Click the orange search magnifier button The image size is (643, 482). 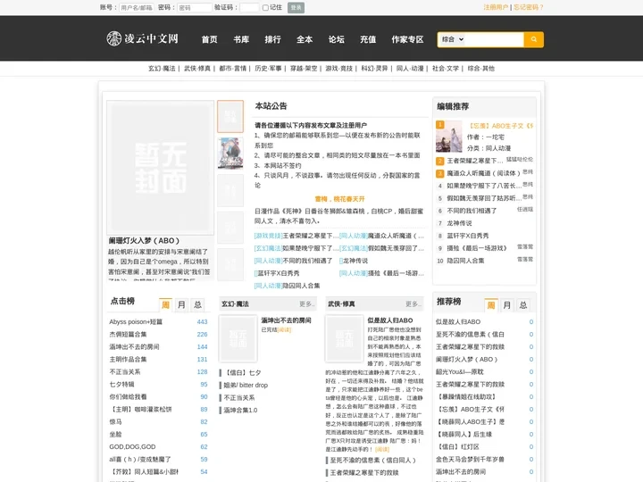(533, 39)
